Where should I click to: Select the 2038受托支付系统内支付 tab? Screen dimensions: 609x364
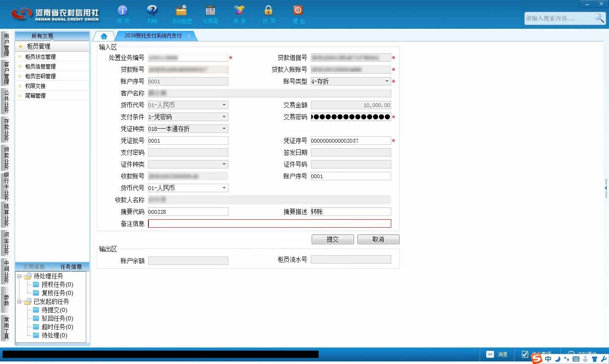pyautogui.click(x=153, y=36)
